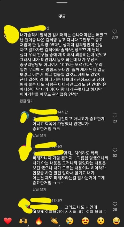The width and height of the screenshot is (124, 227).
Task: Like the reply with 23 likes
Action: click(x=115, y=115)
